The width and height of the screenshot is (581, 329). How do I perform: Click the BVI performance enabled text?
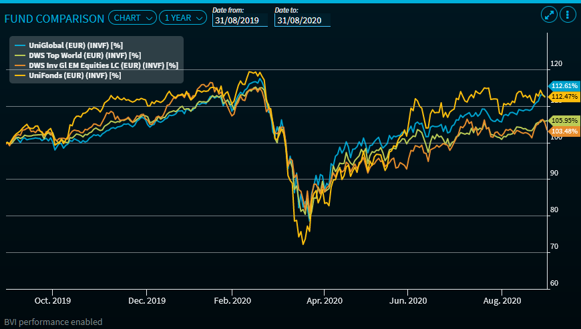(53, 322)
